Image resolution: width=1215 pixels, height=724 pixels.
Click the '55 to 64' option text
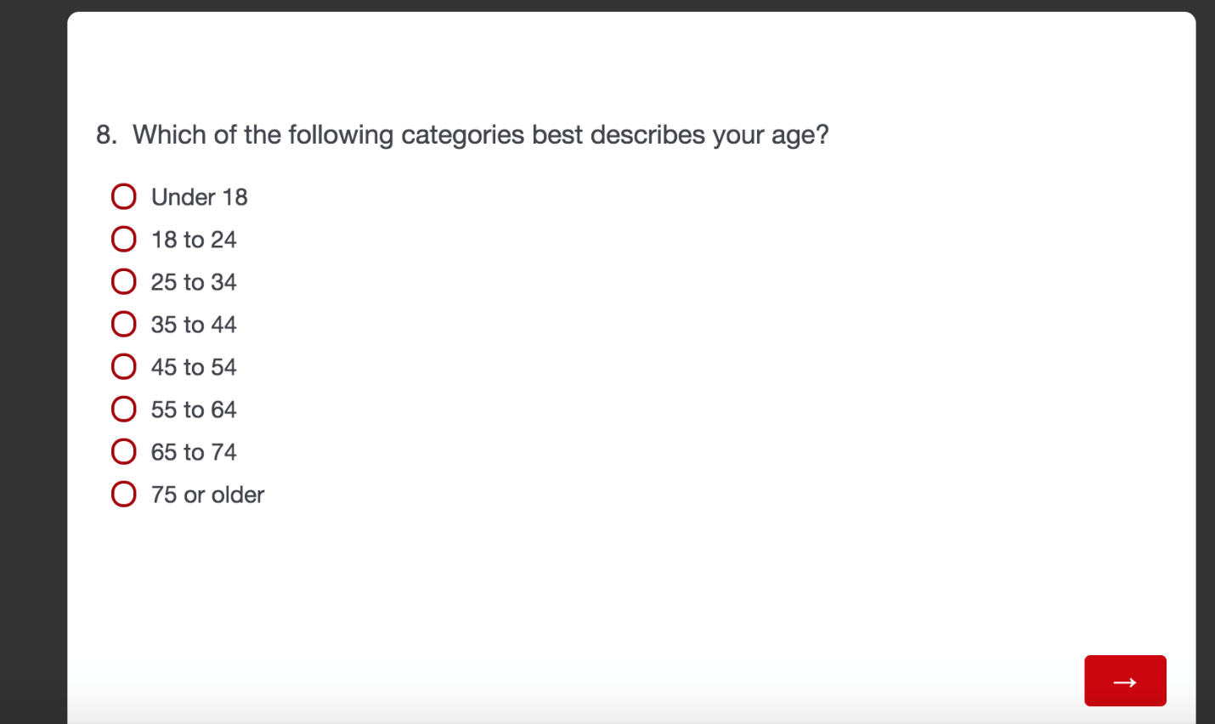coord(194,410)
